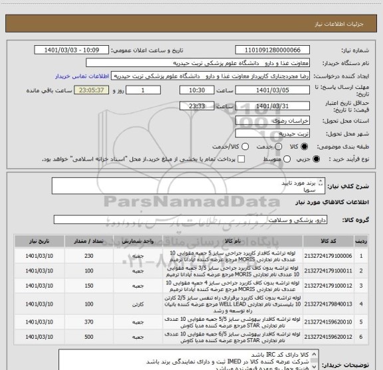Viewport: 383px width, 370px height.
Task: Click remaining days field showing 1
Action: 143,90
